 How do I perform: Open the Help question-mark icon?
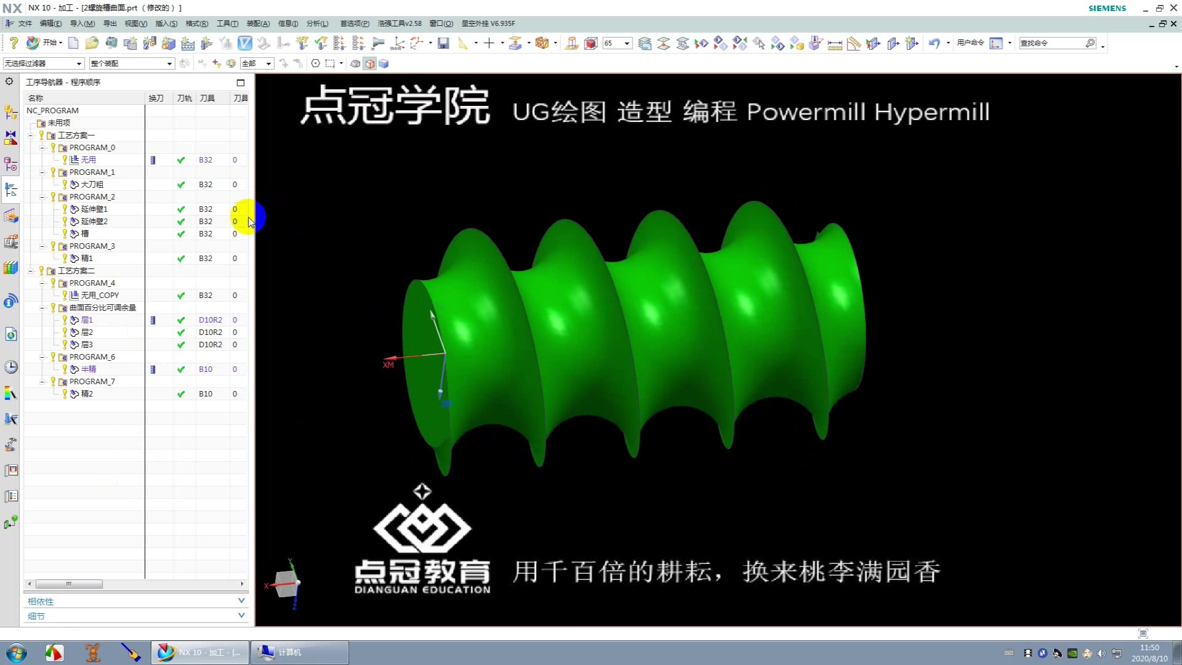(14, 42)
